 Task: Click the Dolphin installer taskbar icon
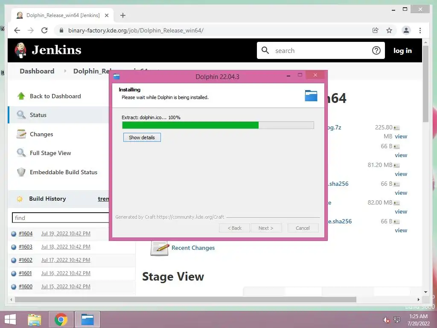point(87,319)
